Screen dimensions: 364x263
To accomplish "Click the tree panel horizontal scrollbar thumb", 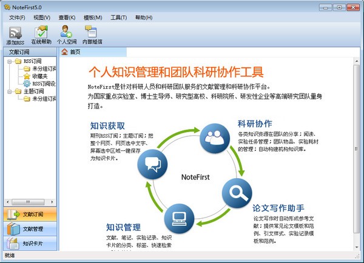I will coord(28,202).
